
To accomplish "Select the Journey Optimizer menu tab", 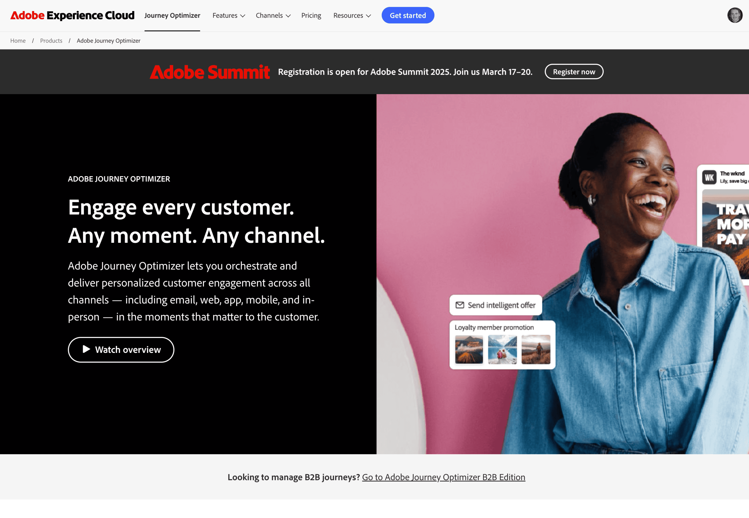I will [172, 15].
